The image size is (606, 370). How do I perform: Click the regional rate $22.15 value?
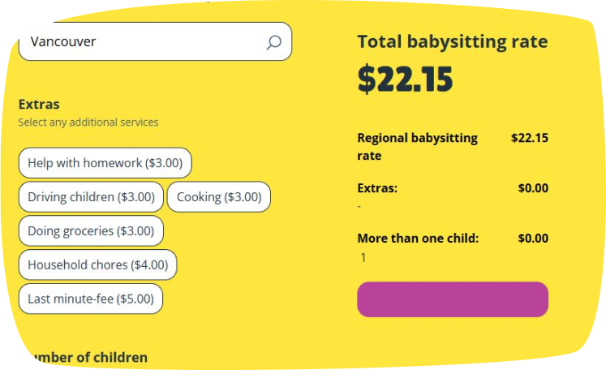pos(530,138)
